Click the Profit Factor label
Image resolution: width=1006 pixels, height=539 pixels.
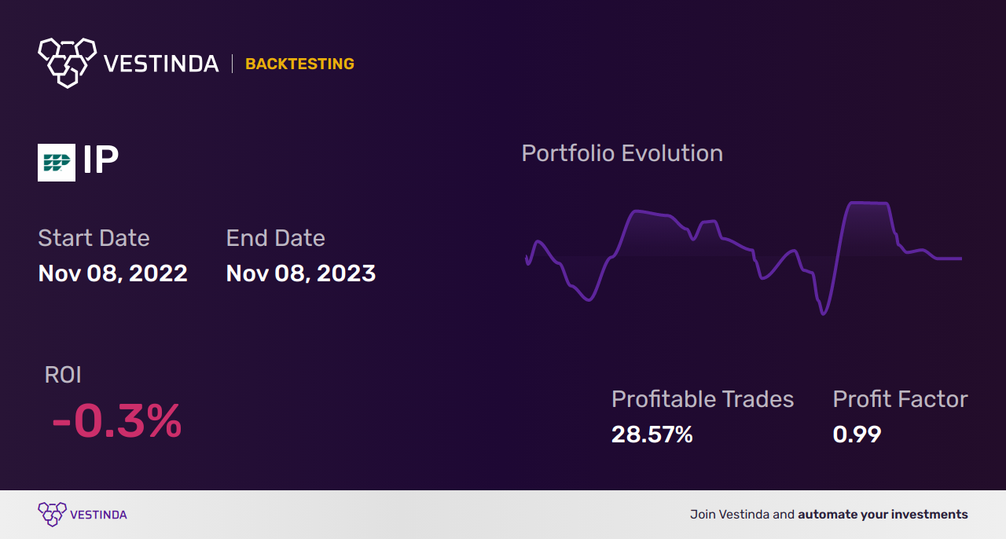900,399
